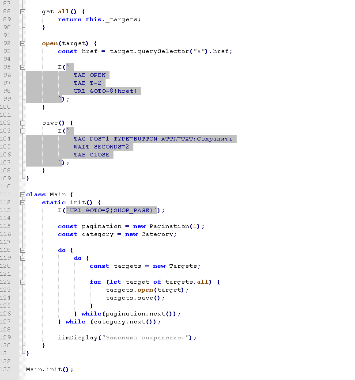
Task: Collapse the class Main fold marker on line 111
Action: pos(23,194)
